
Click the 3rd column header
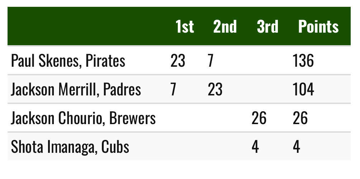pos(267,27)
